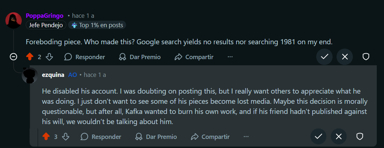Collapse PoppaGringo's comment thread
Image resolution: width=384 pixels, height=148 pixels.
tap(13, 57)
